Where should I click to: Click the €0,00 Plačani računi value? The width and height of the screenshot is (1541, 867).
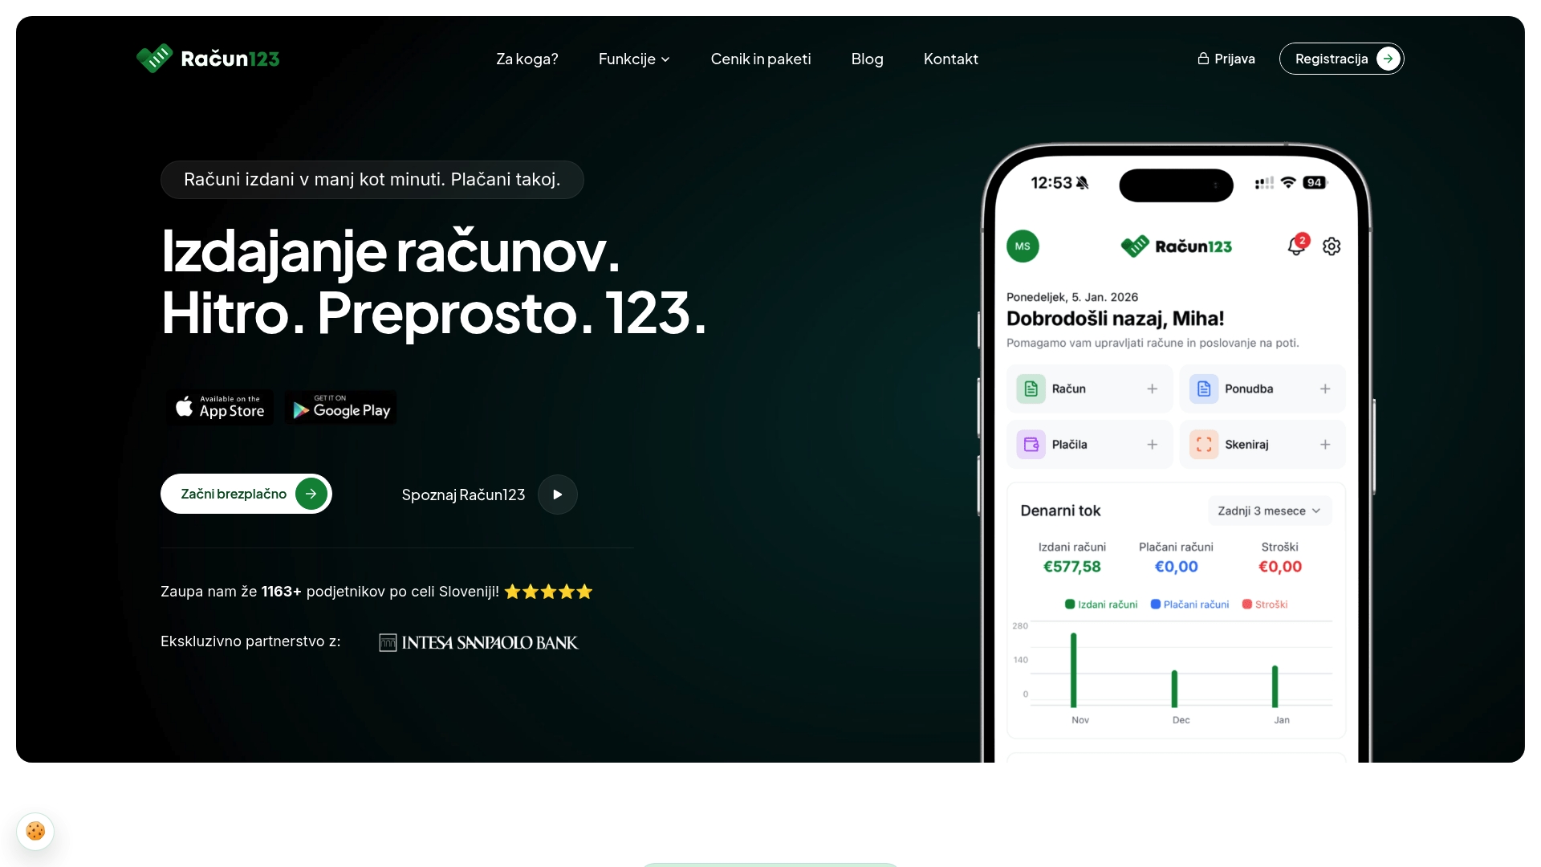coord(1176,567)
